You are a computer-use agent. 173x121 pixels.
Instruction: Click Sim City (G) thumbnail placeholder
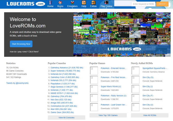[136, 80]
